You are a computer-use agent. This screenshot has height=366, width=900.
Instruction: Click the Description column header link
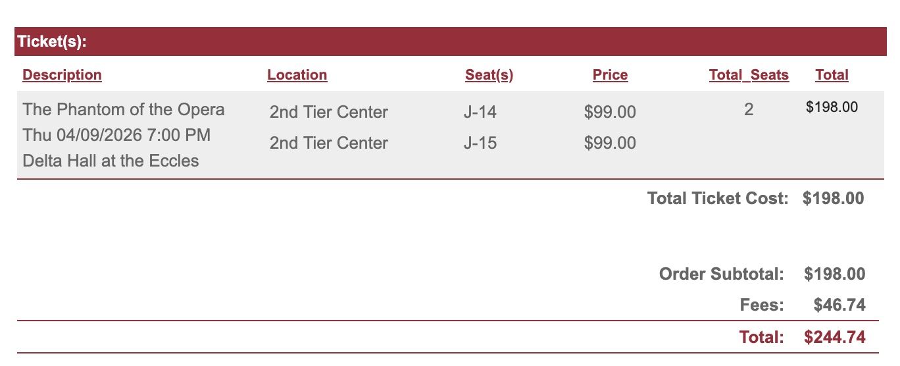pos(62,75)
